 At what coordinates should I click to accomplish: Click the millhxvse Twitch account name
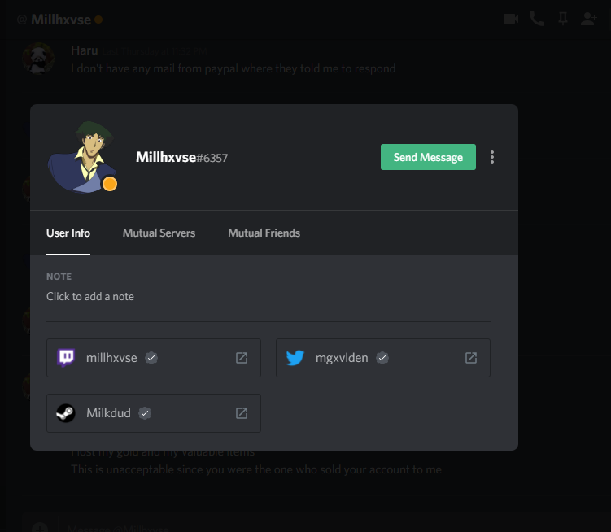coord(111,358)
